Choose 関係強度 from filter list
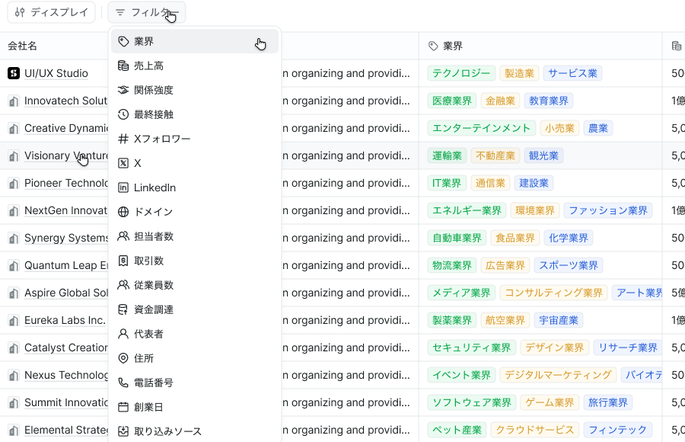This screenshot has width=685, height=442. [x=194, y=90]
